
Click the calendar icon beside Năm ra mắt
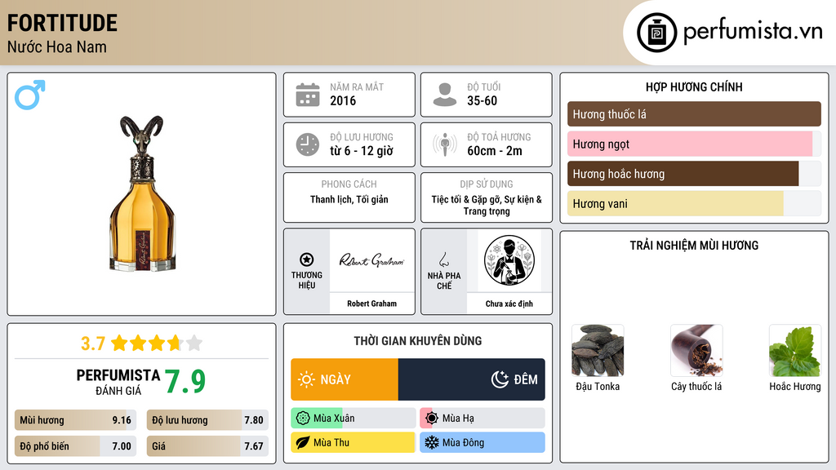[308, 95]
